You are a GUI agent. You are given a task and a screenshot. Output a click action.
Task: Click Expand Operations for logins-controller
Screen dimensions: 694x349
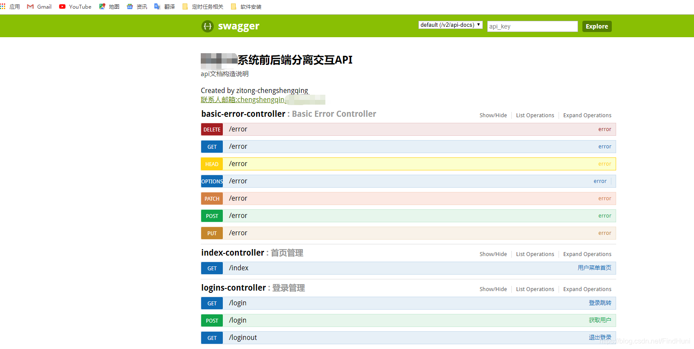point(587,289)
